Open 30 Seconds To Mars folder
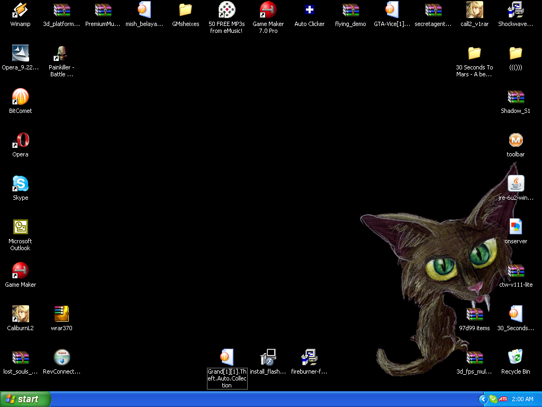This screenshot has height=407, width=542. click(x=475, y=54)
